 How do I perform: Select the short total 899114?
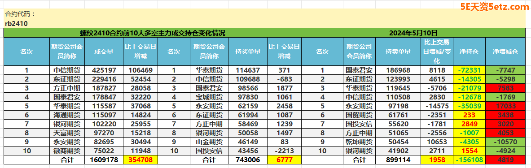[398, 160]
